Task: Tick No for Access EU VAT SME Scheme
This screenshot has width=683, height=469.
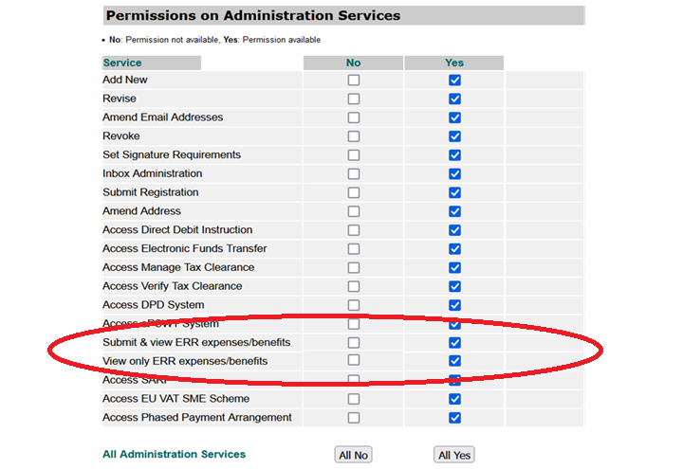Action: point(354,399)
